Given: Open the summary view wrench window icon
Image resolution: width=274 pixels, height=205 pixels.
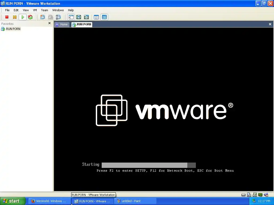Looking at the screenshot, I should [96, 17].
